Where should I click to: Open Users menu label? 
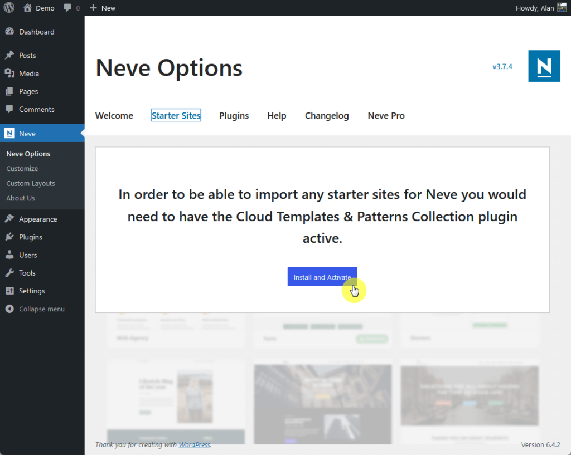point(28,255)
